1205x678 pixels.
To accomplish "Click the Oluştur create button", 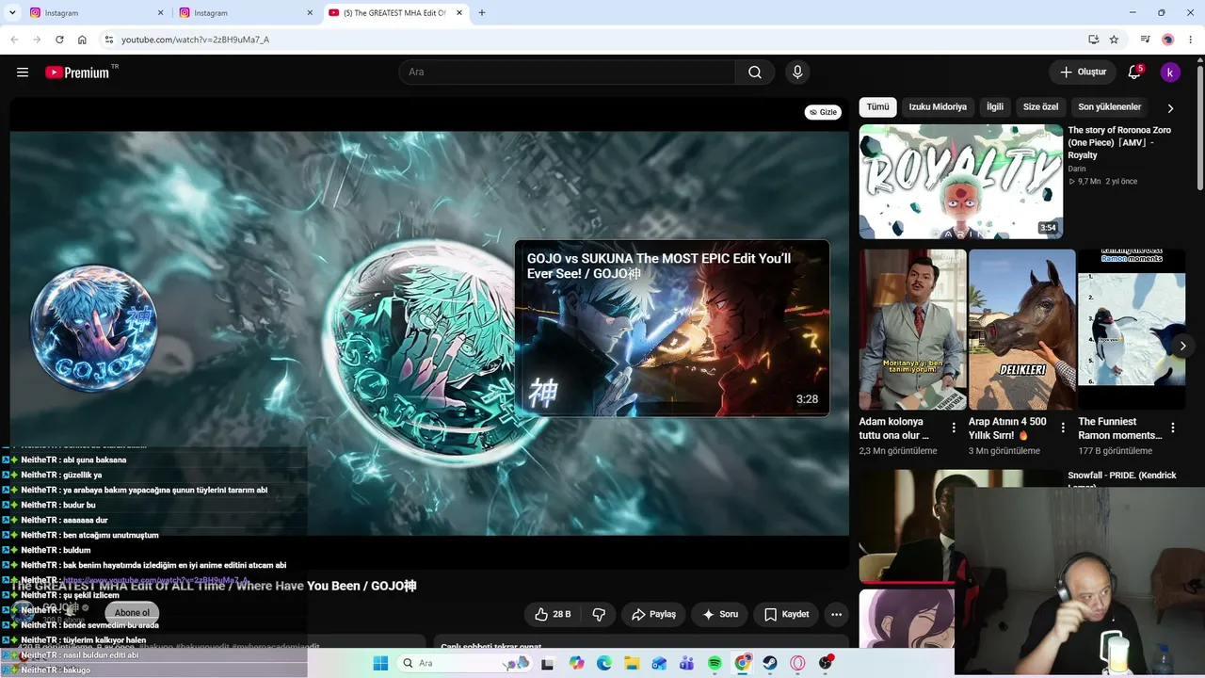I will [x=1083, y=73].
